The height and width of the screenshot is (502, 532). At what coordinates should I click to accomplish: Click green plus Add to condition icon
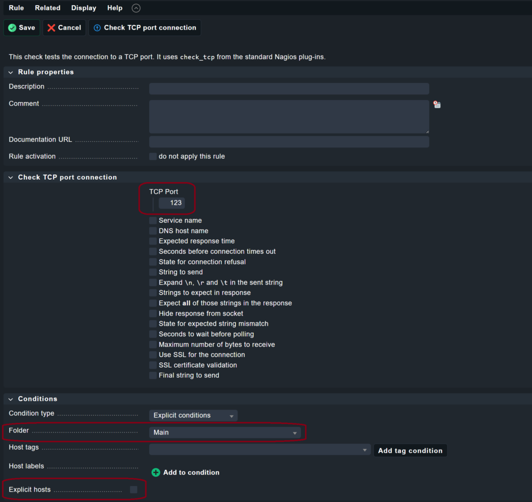156,472
